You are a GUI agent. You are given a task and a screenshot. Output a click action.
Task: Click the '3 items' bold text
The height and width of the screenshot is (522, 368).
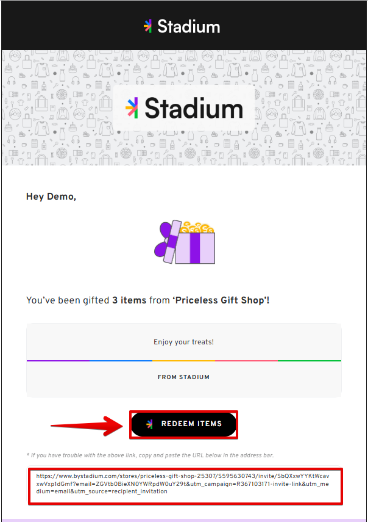(x=129, y=300)
